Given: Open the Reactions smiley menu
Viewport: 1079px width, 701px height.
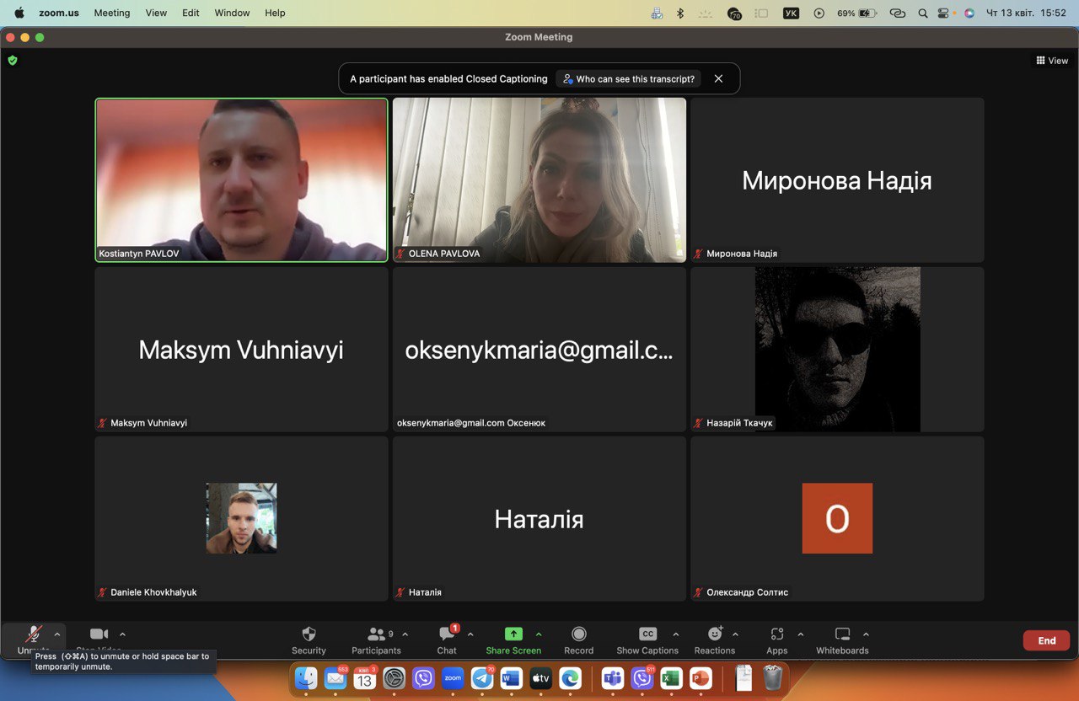Looking at the screenshot, I should coord(715,634).
